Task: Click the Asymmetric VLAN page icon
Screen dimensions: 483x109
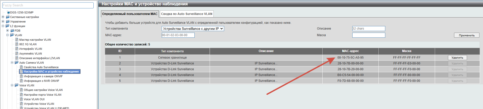Action: click(x=17, y=53)
